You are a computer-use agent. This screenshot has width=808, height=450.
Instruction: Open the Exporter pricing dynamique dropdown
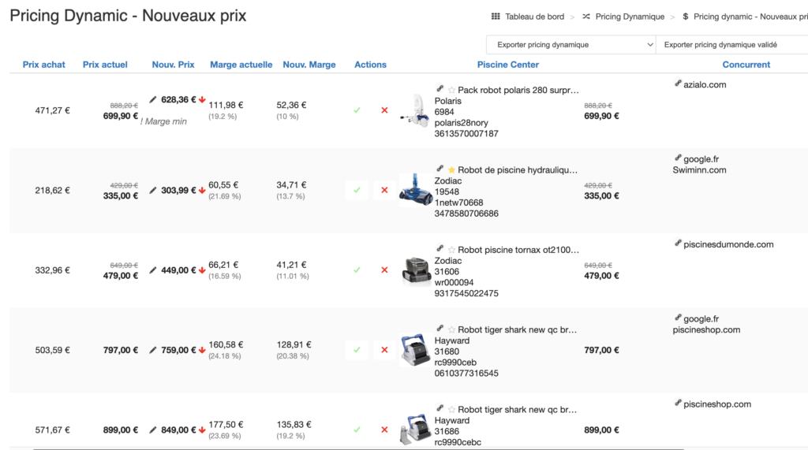[x=570, y=45]
